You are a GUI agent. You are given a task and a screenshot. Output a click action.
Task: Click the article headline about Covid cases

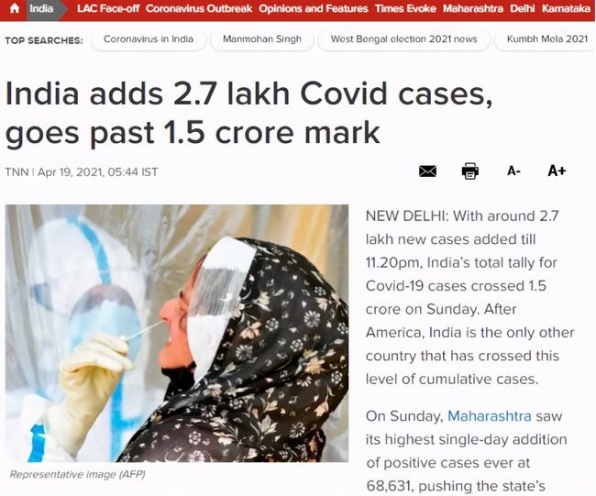[x=249, y=113]
